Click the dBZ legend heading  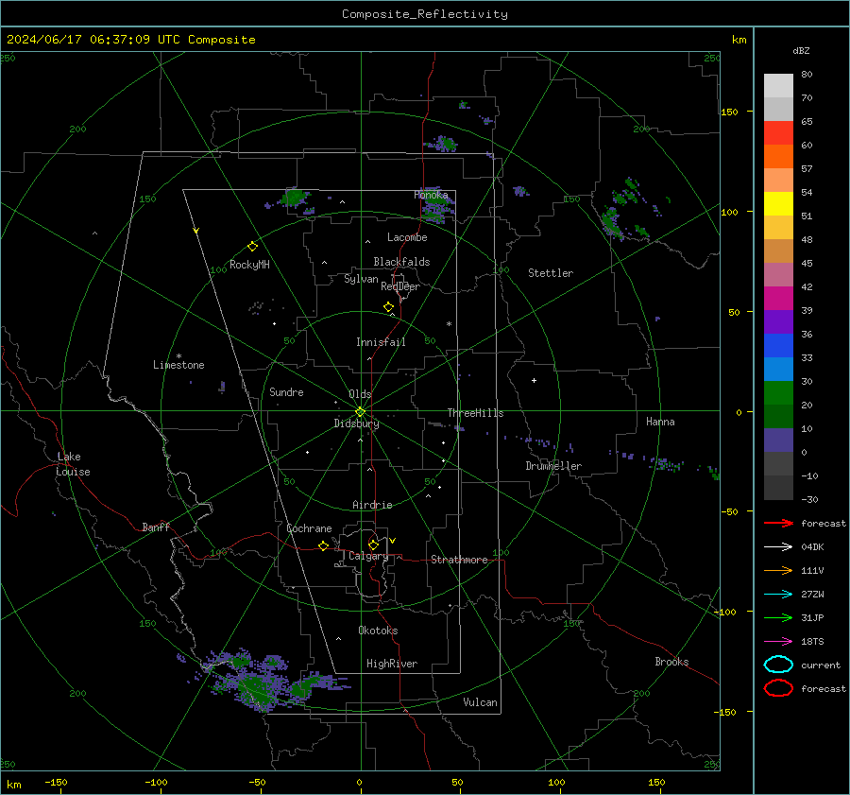tap(801, 51)
